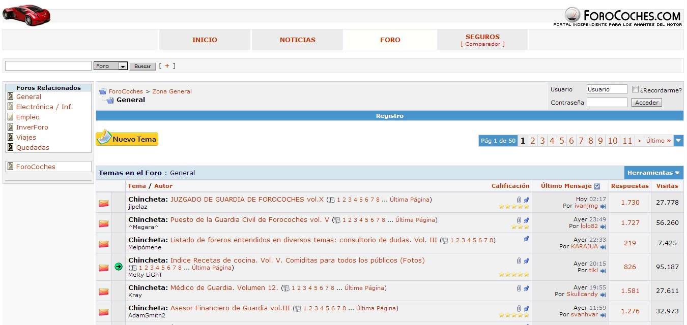Switch to the INICIO tab
This screenshot has height=325, width=687.
(x=205, y=40)
